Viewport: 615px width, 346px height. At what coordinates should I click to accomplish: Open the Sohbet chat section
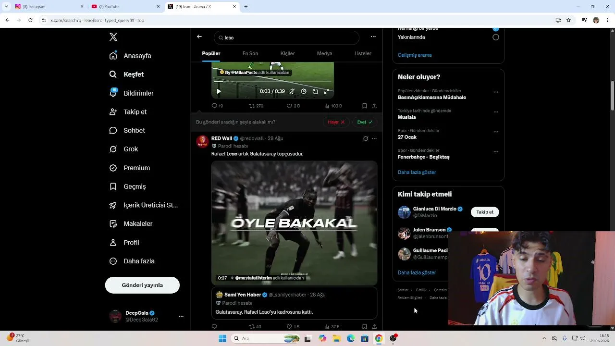[127, 130]
